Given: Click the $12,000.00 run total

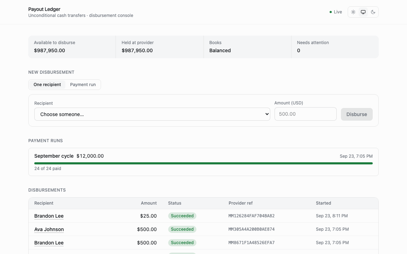Looking at the screenshot, I should (x=90, y=156).
